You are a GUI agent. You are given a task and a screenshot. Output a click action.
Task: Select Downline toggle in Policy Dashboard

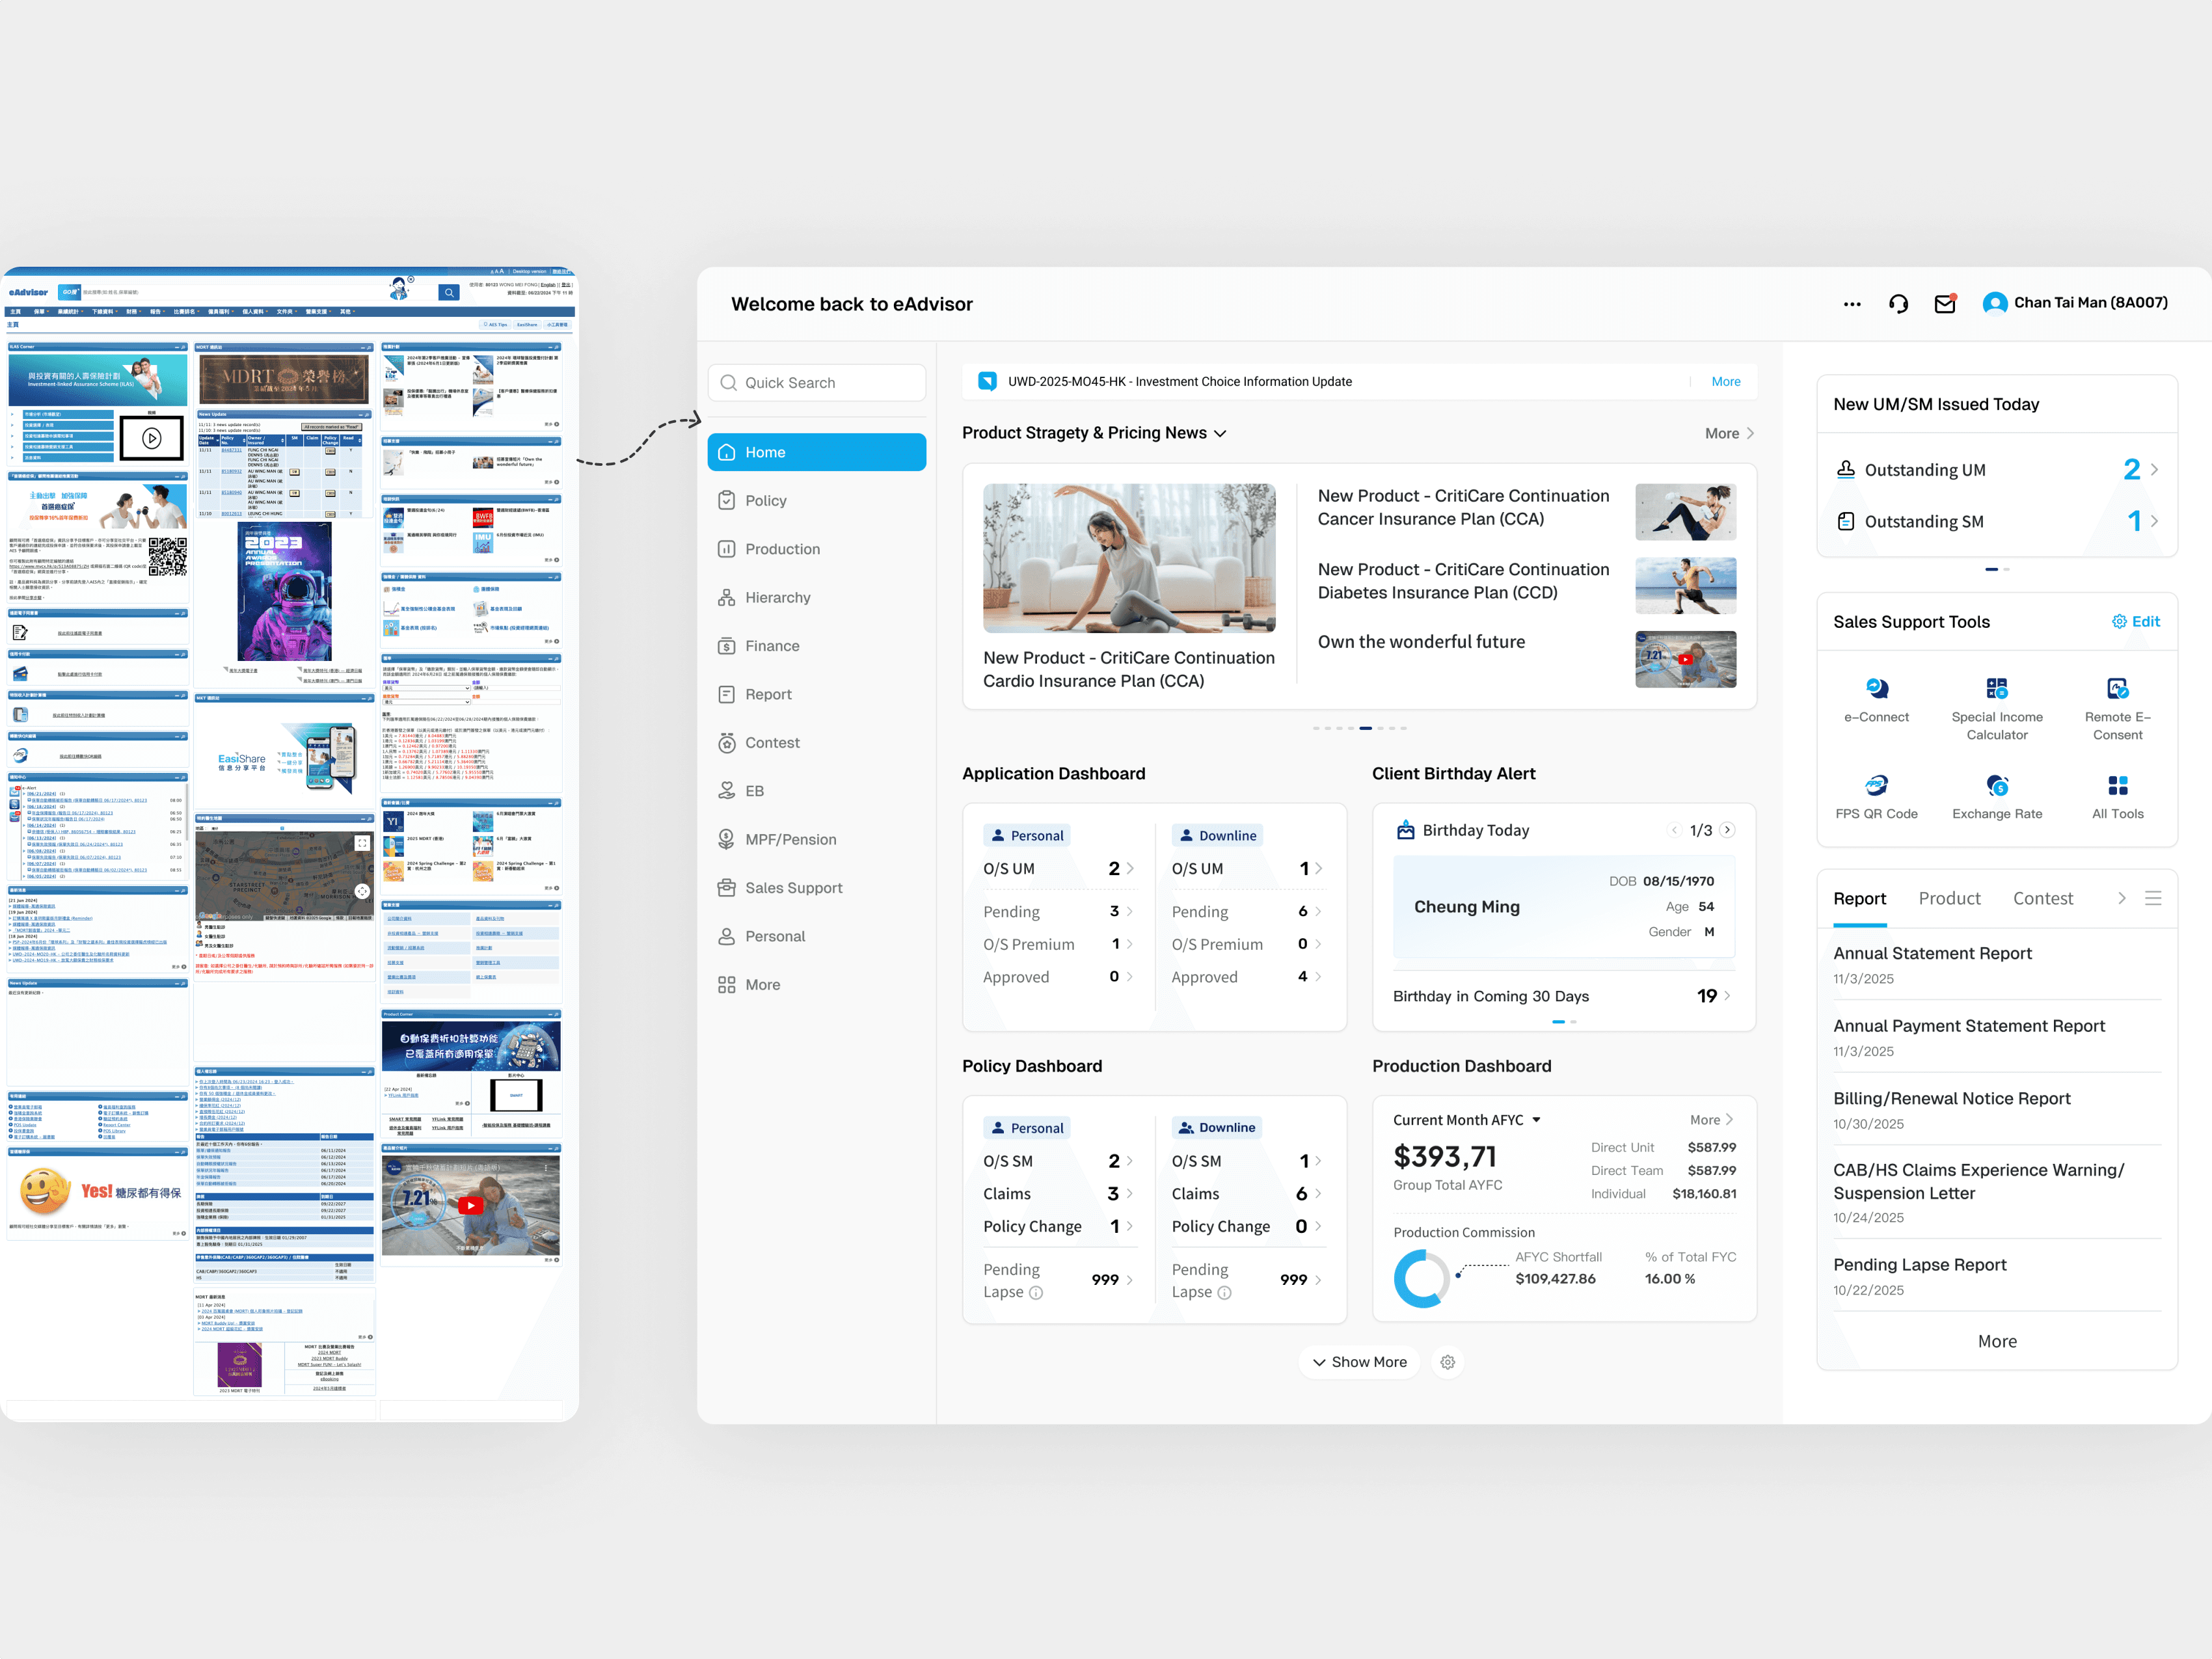point(1216,1127)
